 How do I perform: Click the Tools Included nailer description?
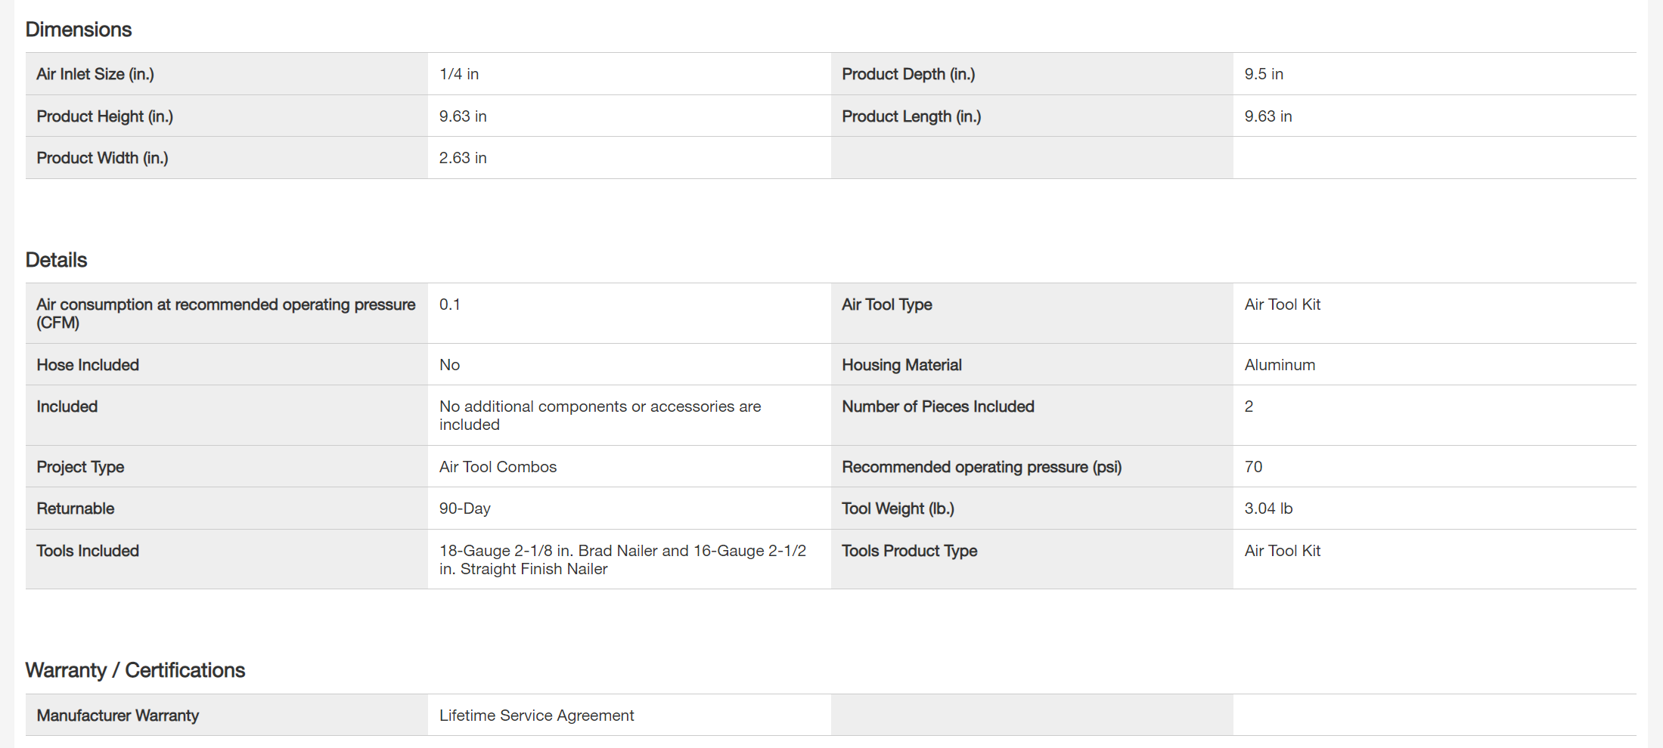[622, 560]
